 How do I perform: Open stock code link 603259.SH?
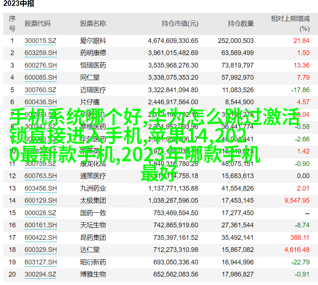(40, 53)
